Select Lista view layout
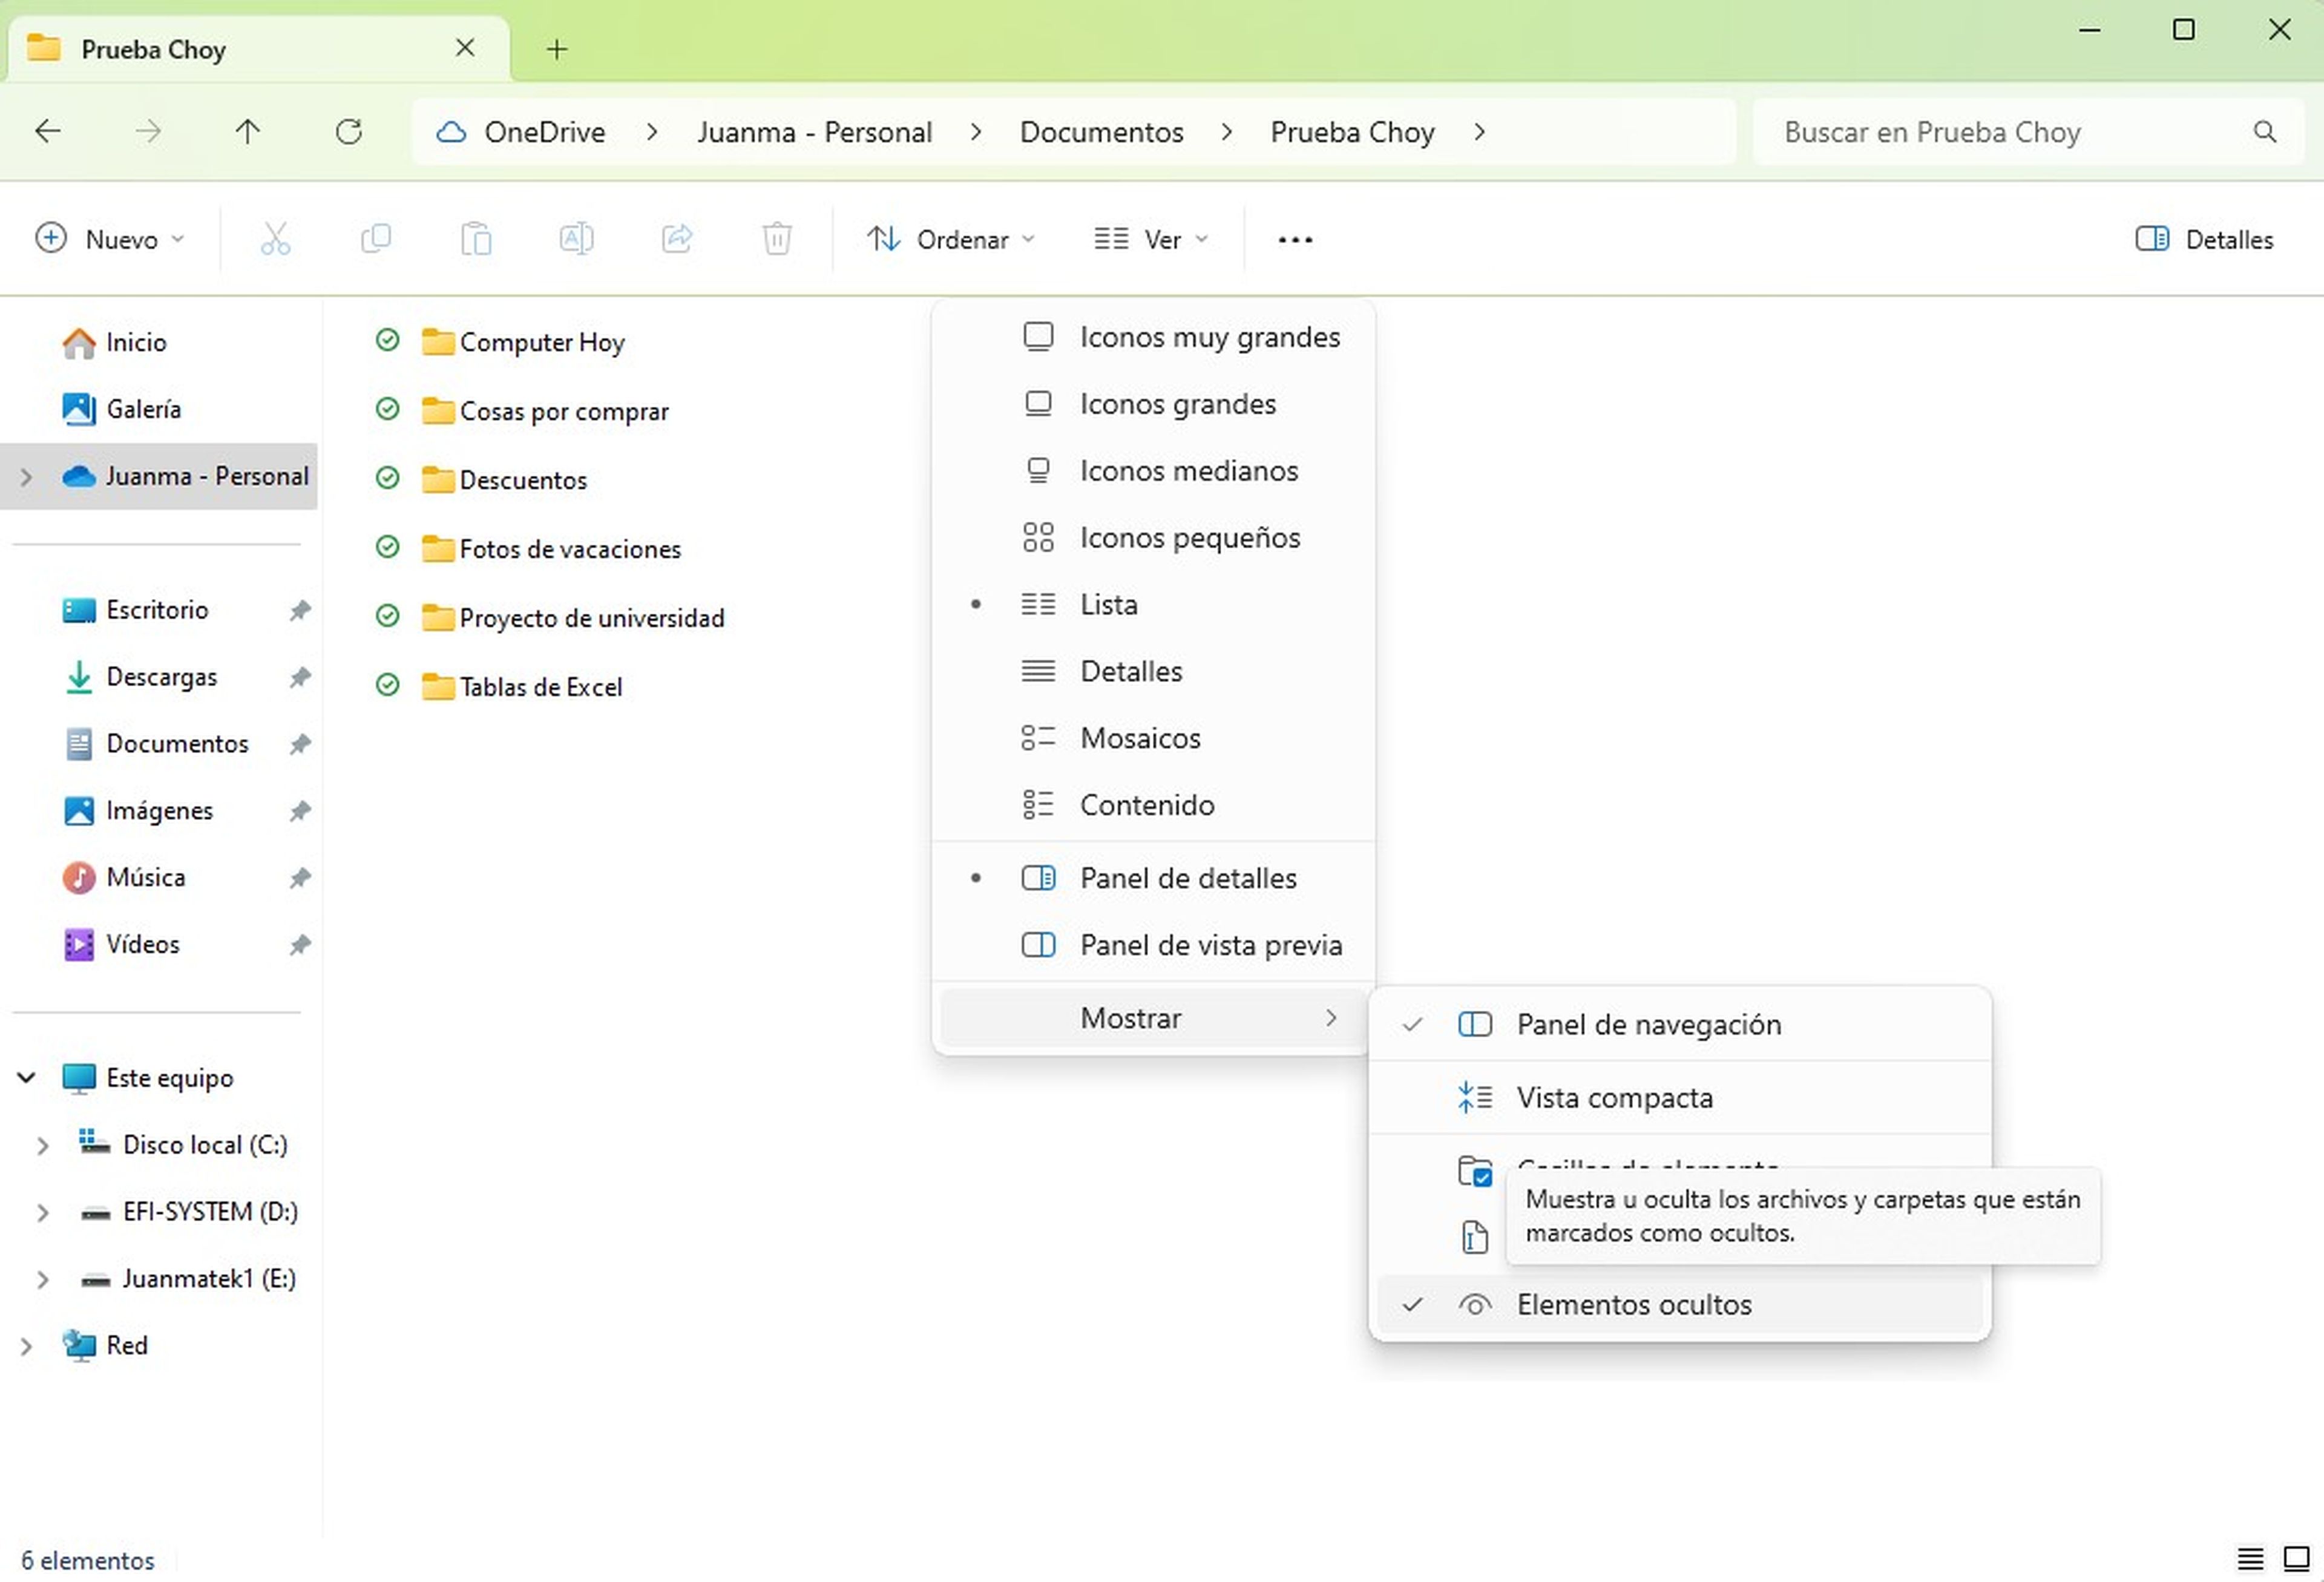The width and height of the screenshot is (2324, 1582). click(x=1153, y=604)
